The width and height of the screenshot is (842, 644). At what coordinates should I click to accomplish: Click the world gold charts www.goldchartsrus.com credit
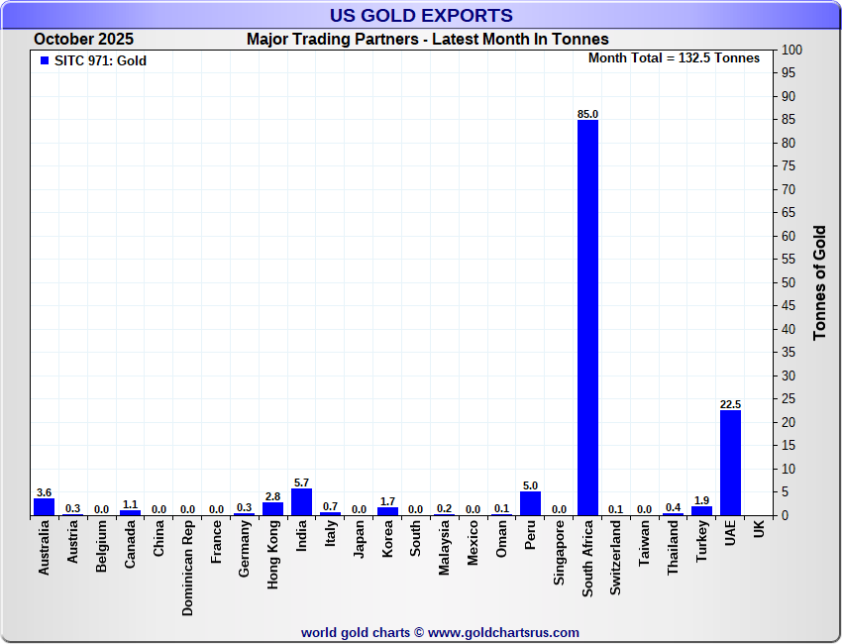point(440,633)
